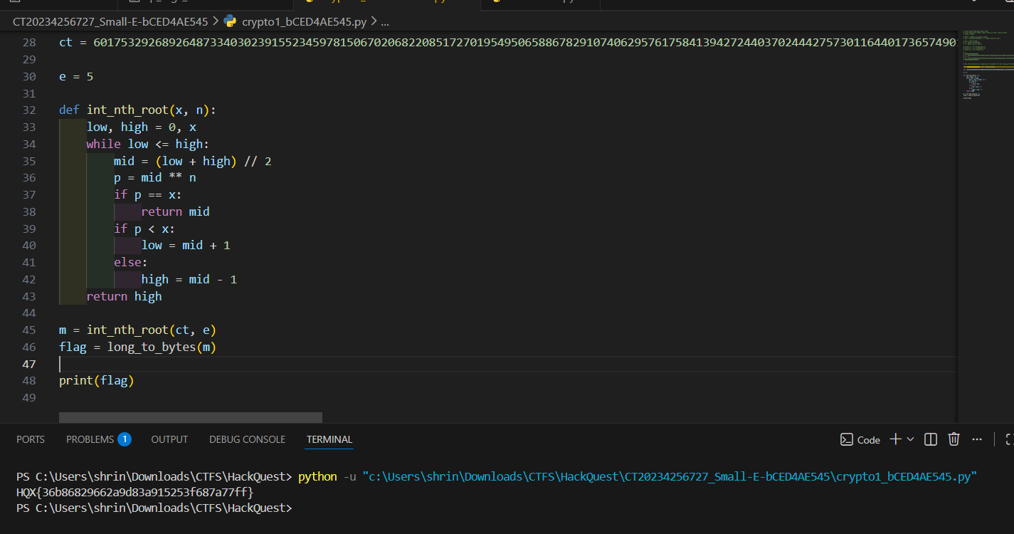
Task: Maximize the terminal panel size
Action: click(1009, 439)
